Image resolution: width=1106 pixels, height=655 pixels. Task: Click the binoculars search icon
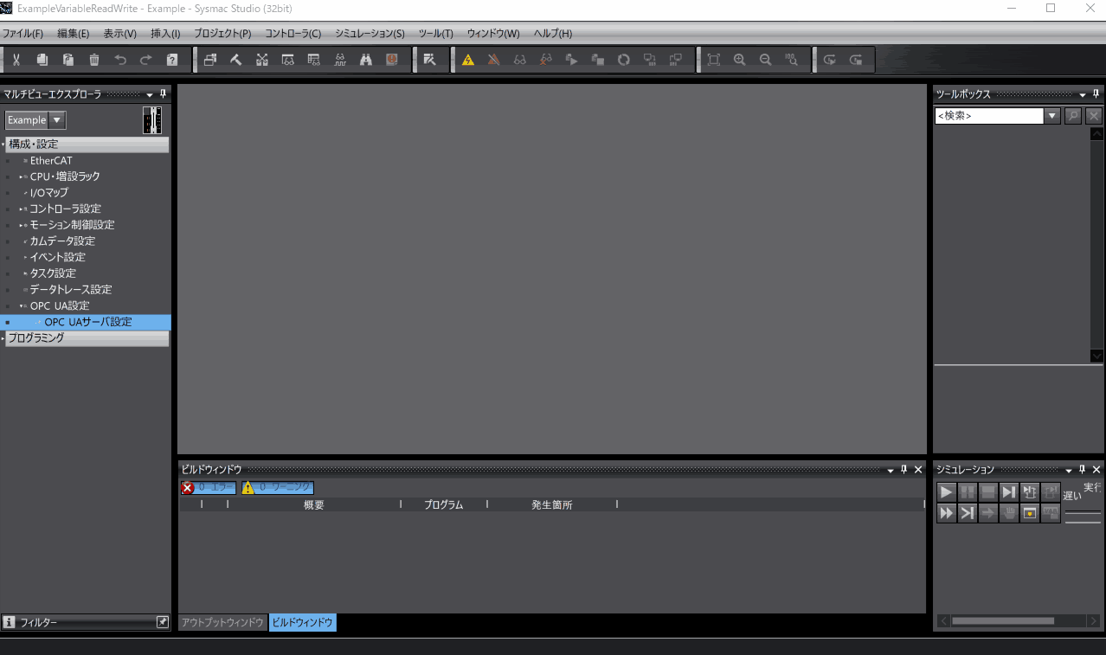[x=366, y=60]
